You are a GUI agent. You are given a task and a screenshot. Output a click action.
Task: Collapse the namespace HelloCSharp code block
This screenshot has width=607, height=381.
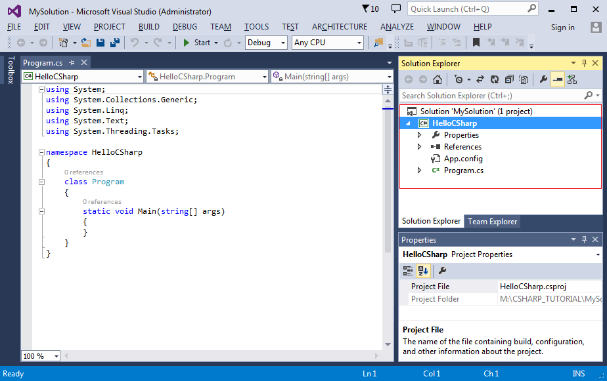(41, 152)
